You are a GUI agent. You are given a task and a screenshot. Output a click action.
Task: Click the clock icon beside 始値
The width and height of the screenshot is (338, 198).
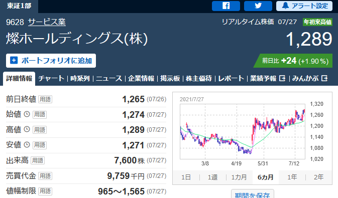[x=27, y=114]
